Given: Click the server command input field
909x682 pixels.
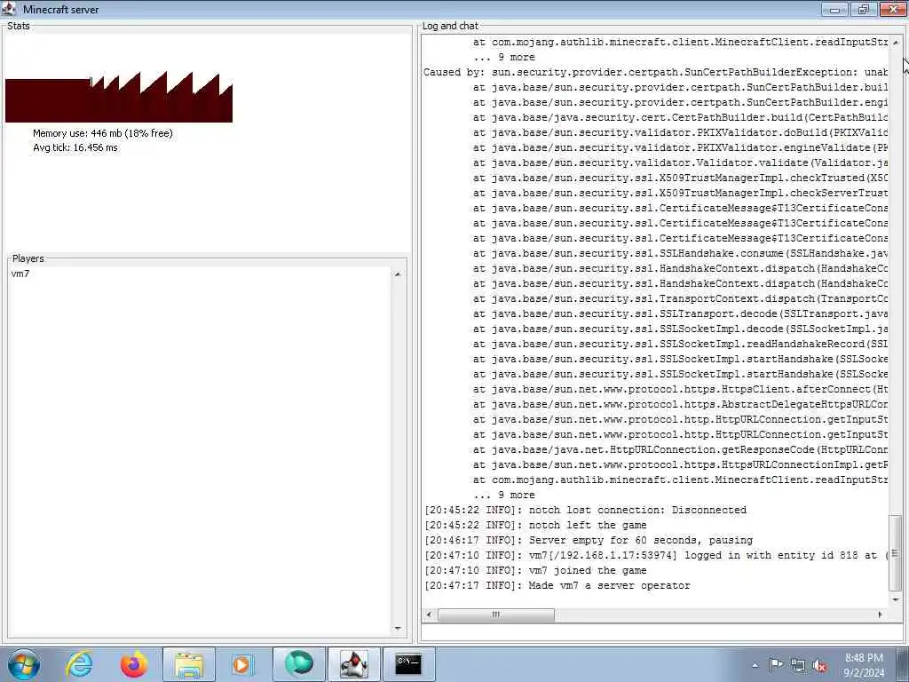Looking at the screenshot, I should point(661,632).
